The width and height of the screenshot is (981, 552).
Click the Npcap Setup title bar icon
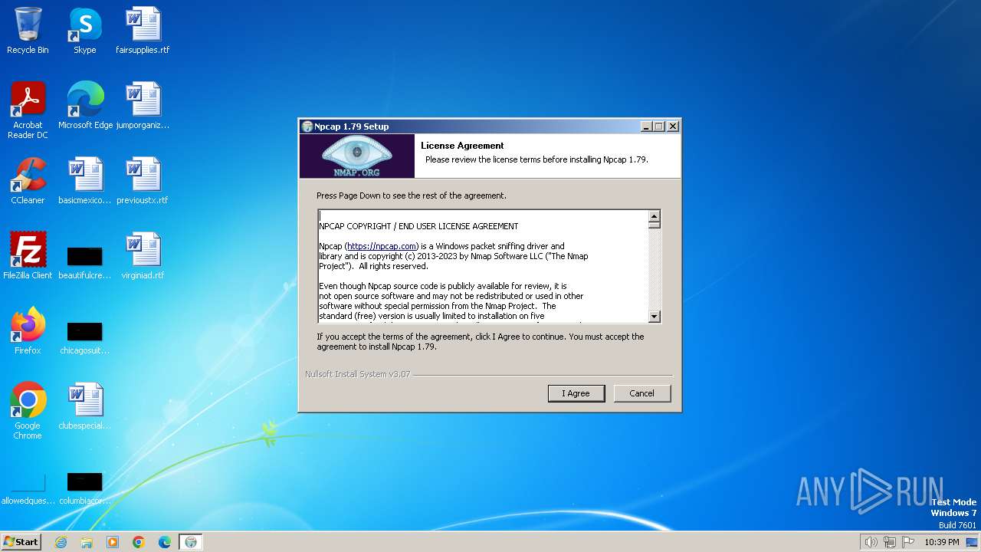307,127
